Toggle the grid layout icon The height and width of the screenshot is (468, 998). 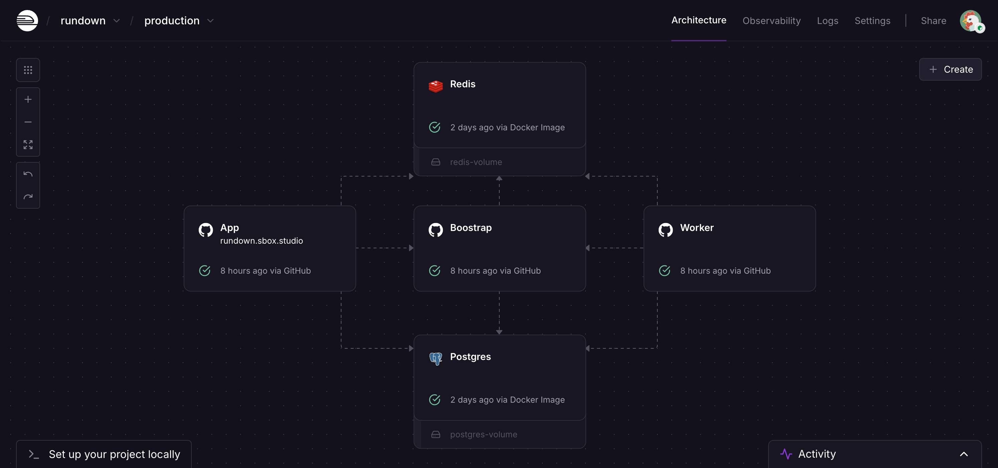click(28, 70)
